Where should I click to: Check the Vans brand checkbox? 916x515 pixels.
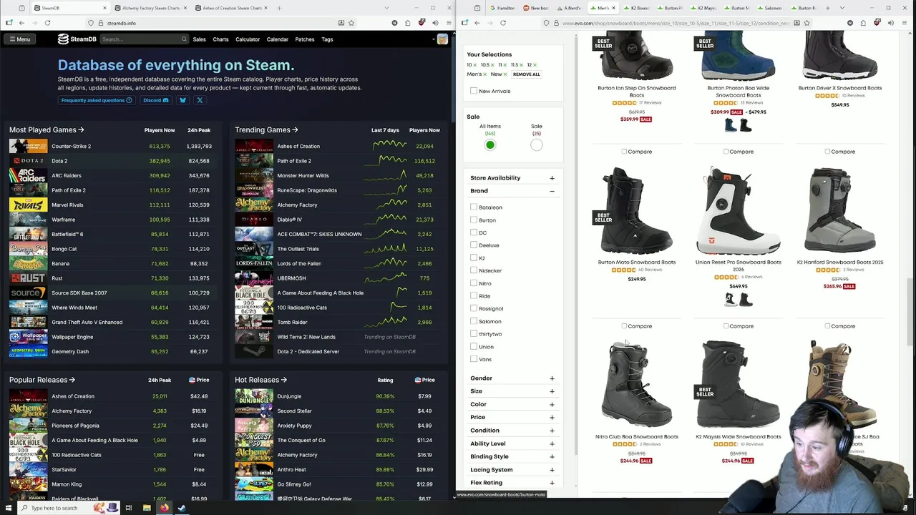474,359
